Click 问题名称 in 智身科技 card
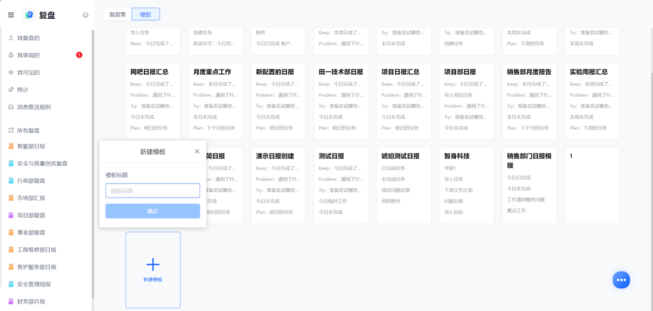 (454, 201)
